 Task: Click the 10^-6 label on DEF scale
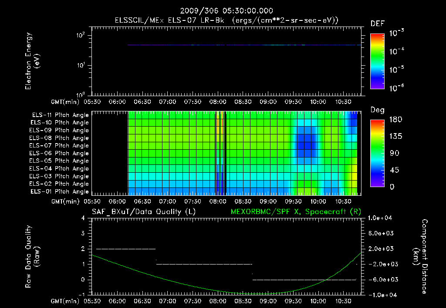(x=396, y=88)
